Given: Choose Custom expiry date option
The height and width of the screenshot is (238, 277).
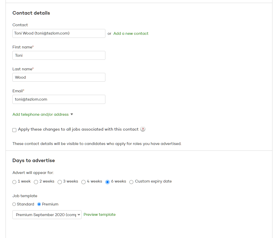Looking at the screenshot, I should coord(131,182).
